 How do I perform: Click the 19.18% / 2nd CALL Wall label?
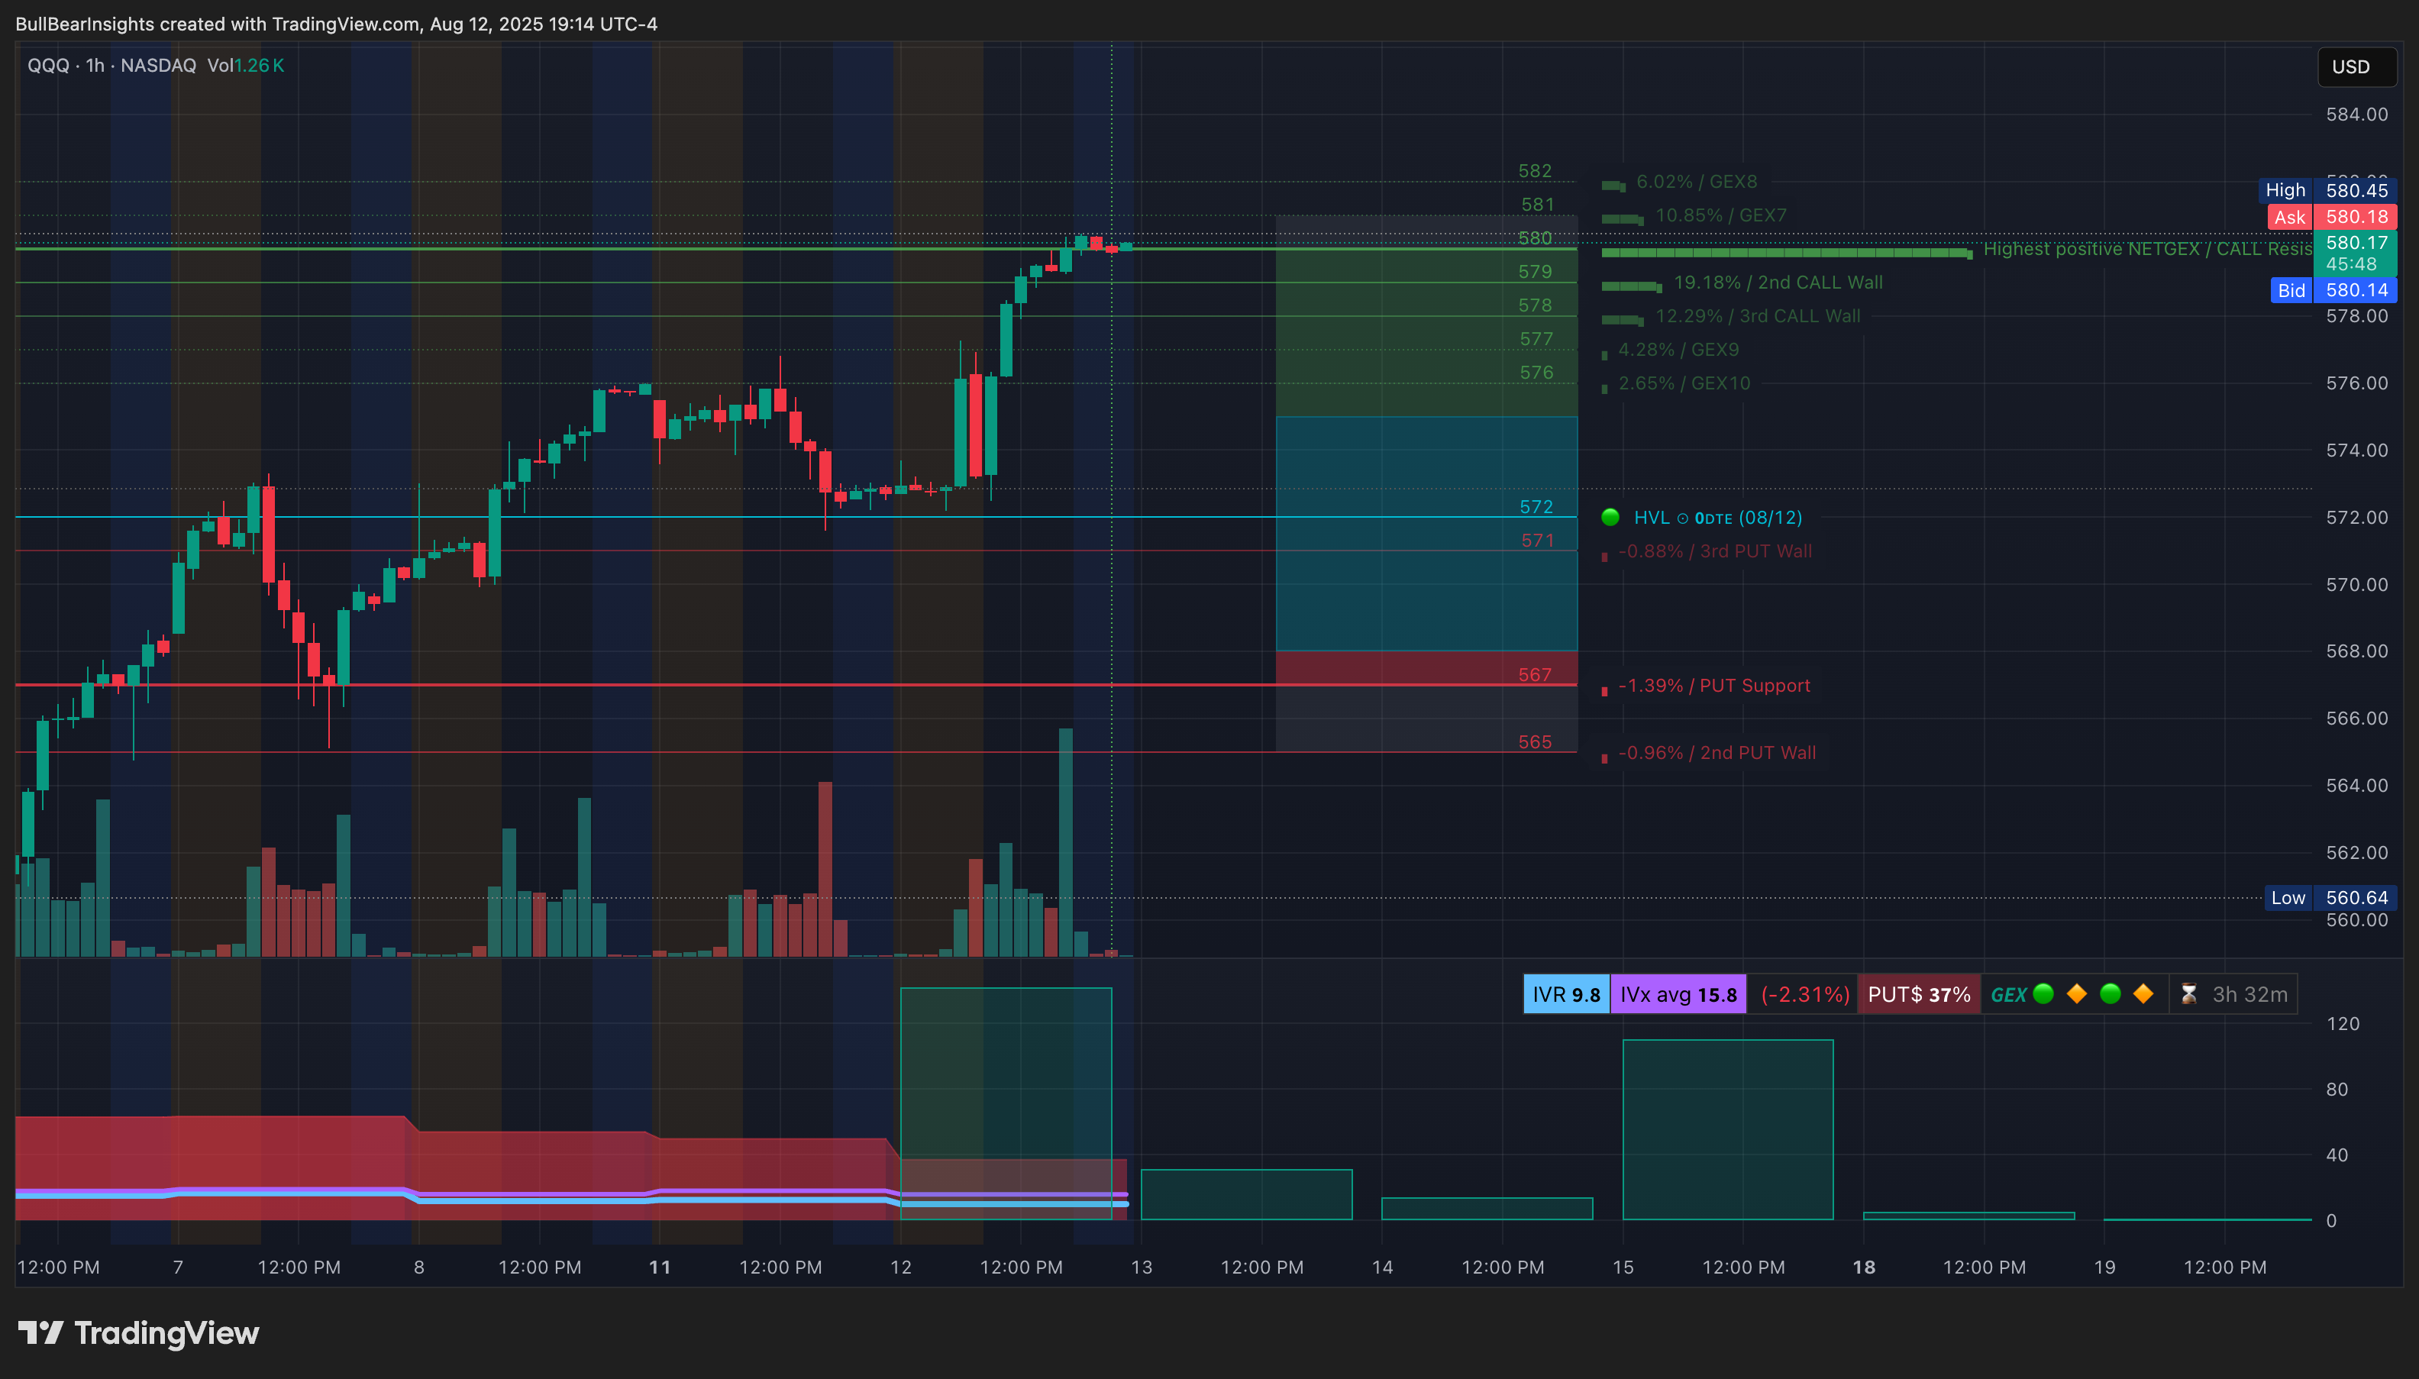click(1778, 283)
